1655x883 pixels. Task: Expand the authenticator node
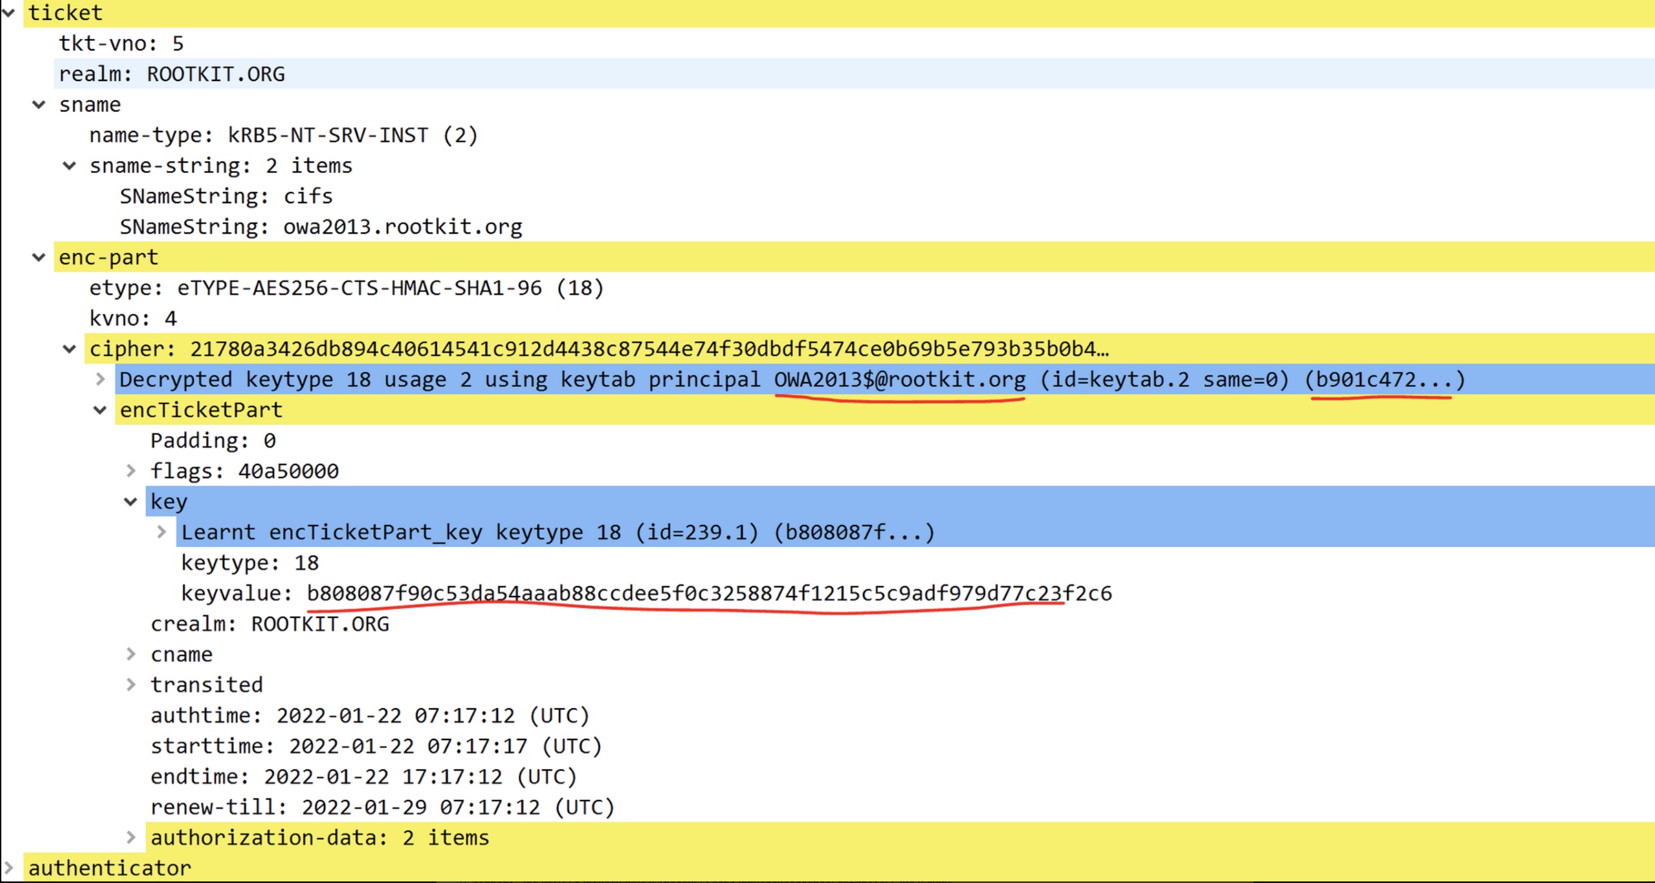click(x=8, y=868)
